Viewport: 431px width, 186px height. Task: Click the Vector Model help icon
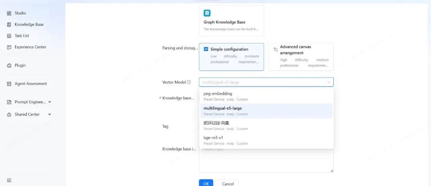coord(189,82)
